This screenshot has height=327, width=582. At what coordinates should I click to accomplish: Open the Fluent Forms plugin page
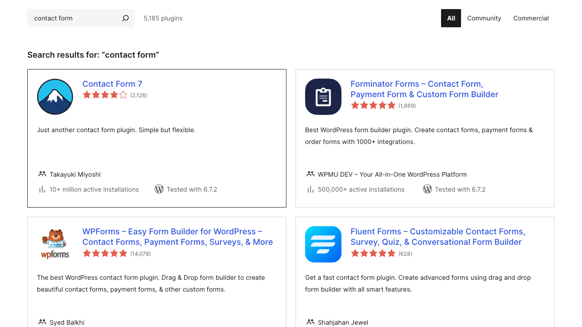tap(437, 237)
